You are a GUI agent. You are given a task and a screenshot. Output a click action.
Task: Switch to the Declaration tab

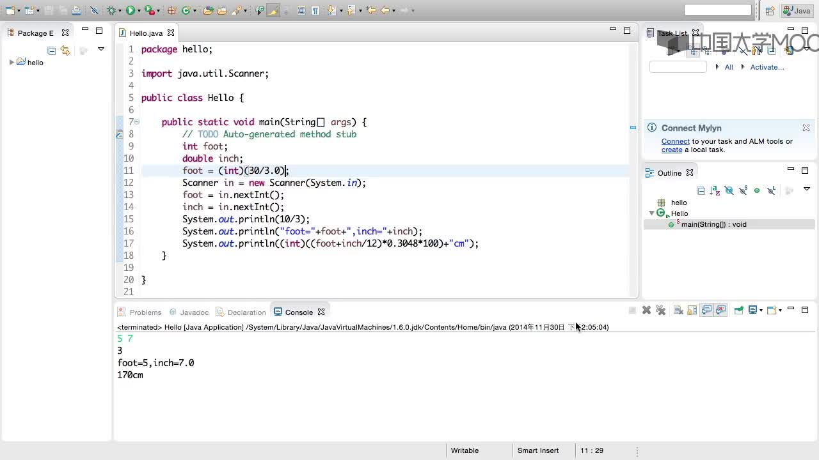point(241,312)
